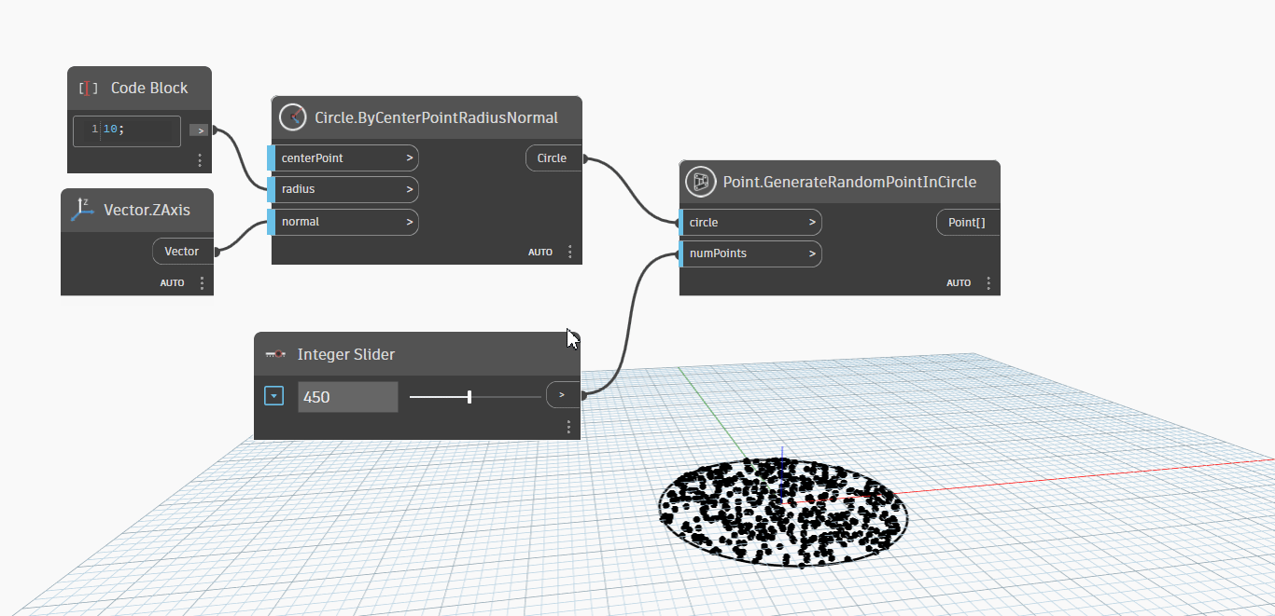Click the Code Block text editor line

[x=140, y=130]
